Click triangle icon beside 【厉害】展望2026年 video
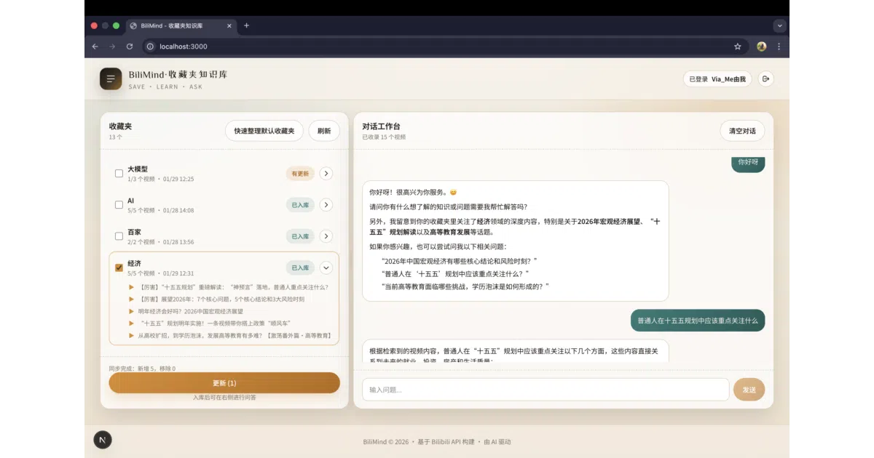The image size is (874, 458). 132,299
